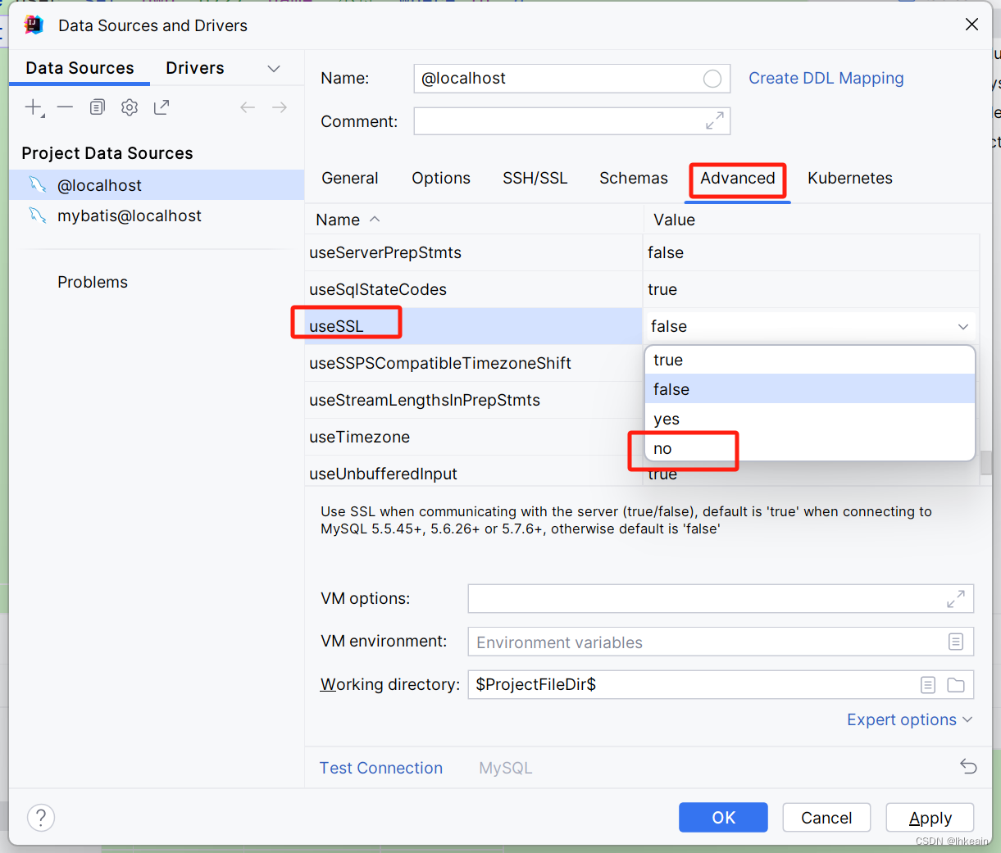The image size is (1001, 853).
Task: Open the useSSL value dropdown arrow
Action: [963, 327]
